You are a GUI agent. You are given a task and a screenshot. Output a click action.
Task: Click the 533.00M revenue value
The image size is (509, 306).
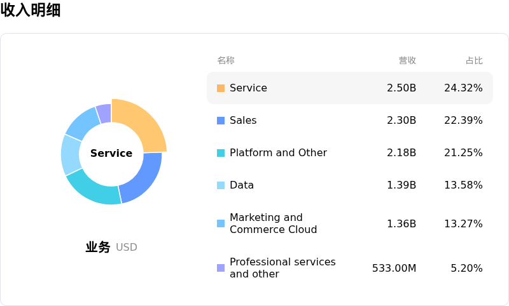(x=394, y=268)
